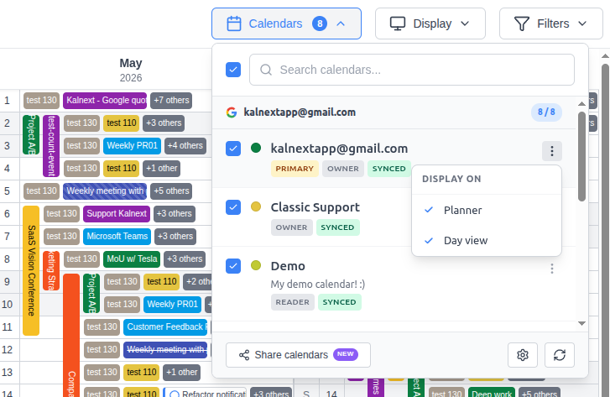Click the calendar icon in Calendars button
This screenshot has width=610, height=397.
pos(234,24)
